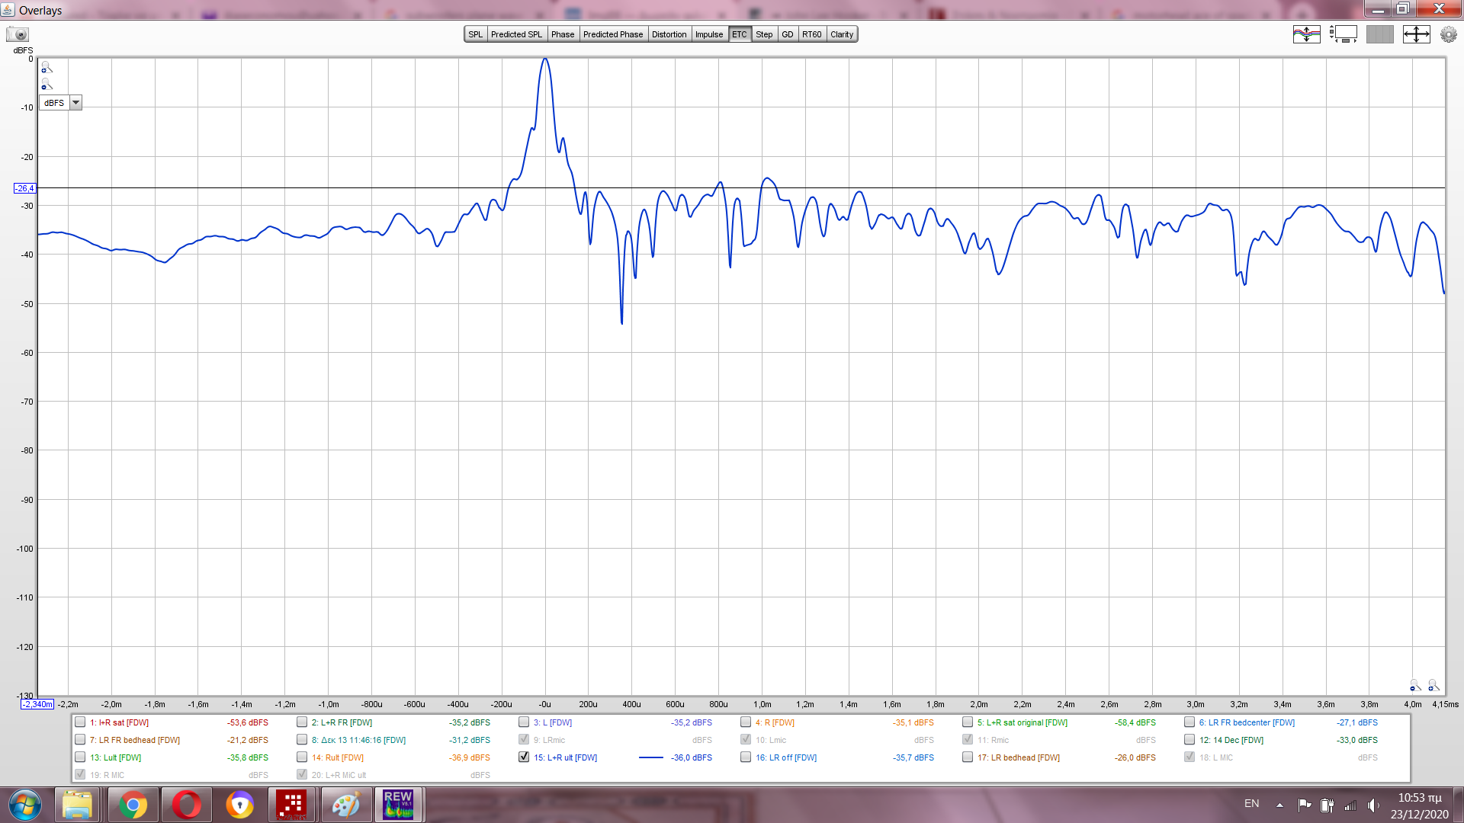Open graph controls gear icon
Image resolution: width=1464 pixels, height=823 pixels.
click(1448, 34)
